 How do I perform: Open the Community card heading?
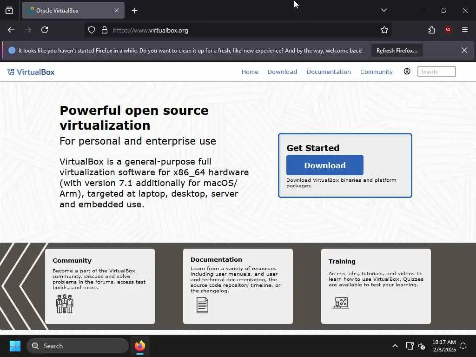72,260
